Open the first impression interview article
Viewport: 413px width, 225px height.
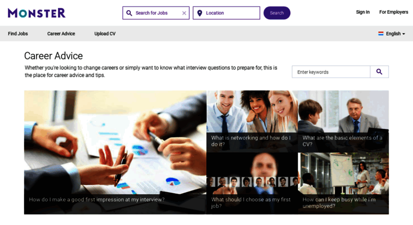point(115,152)
